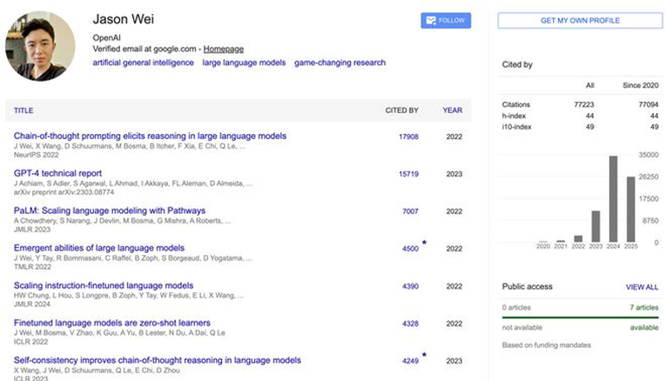Click the 2024 bar in citations chart
The image size is (666, 381).
click(x=614, y=199)
